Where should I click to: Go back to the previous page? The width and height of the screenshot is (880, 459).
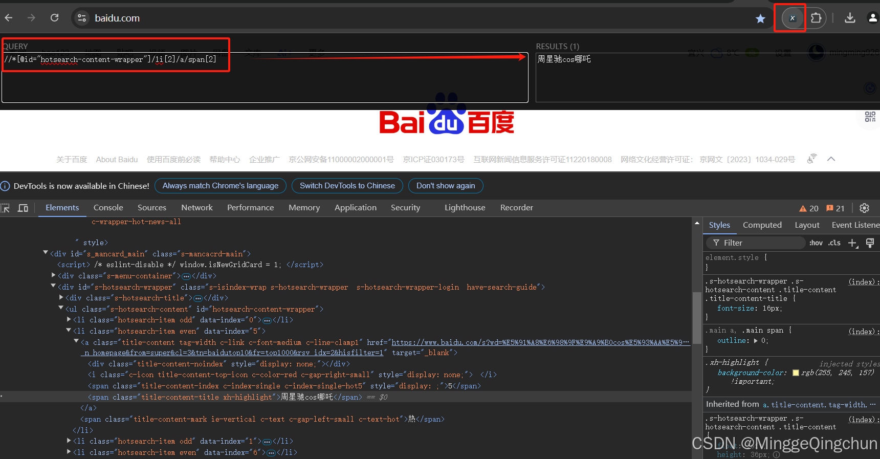tap(9, 18)
